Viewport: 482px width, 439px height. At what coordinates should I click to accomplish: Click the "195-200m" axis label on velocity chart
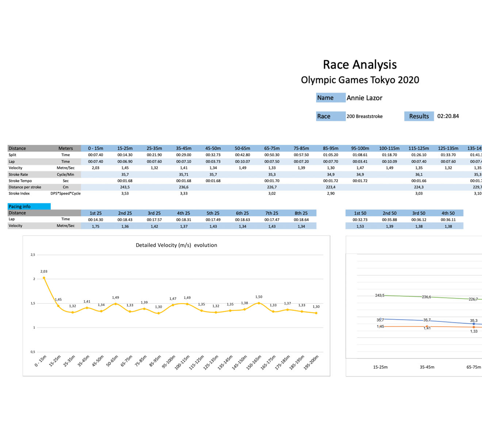311,362
